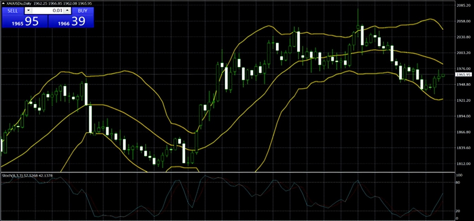Select the most recent candlestick on chart
474x221 pixels.
[443, 75]
